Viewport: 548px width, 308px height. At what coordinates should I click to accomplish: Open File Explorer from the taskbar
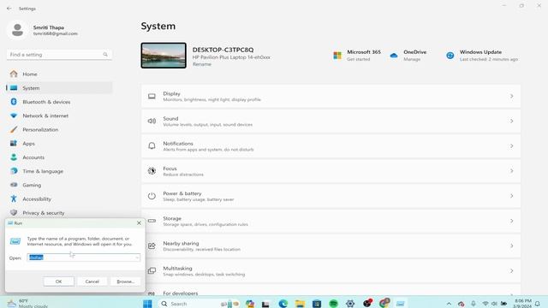click(300, 304)
